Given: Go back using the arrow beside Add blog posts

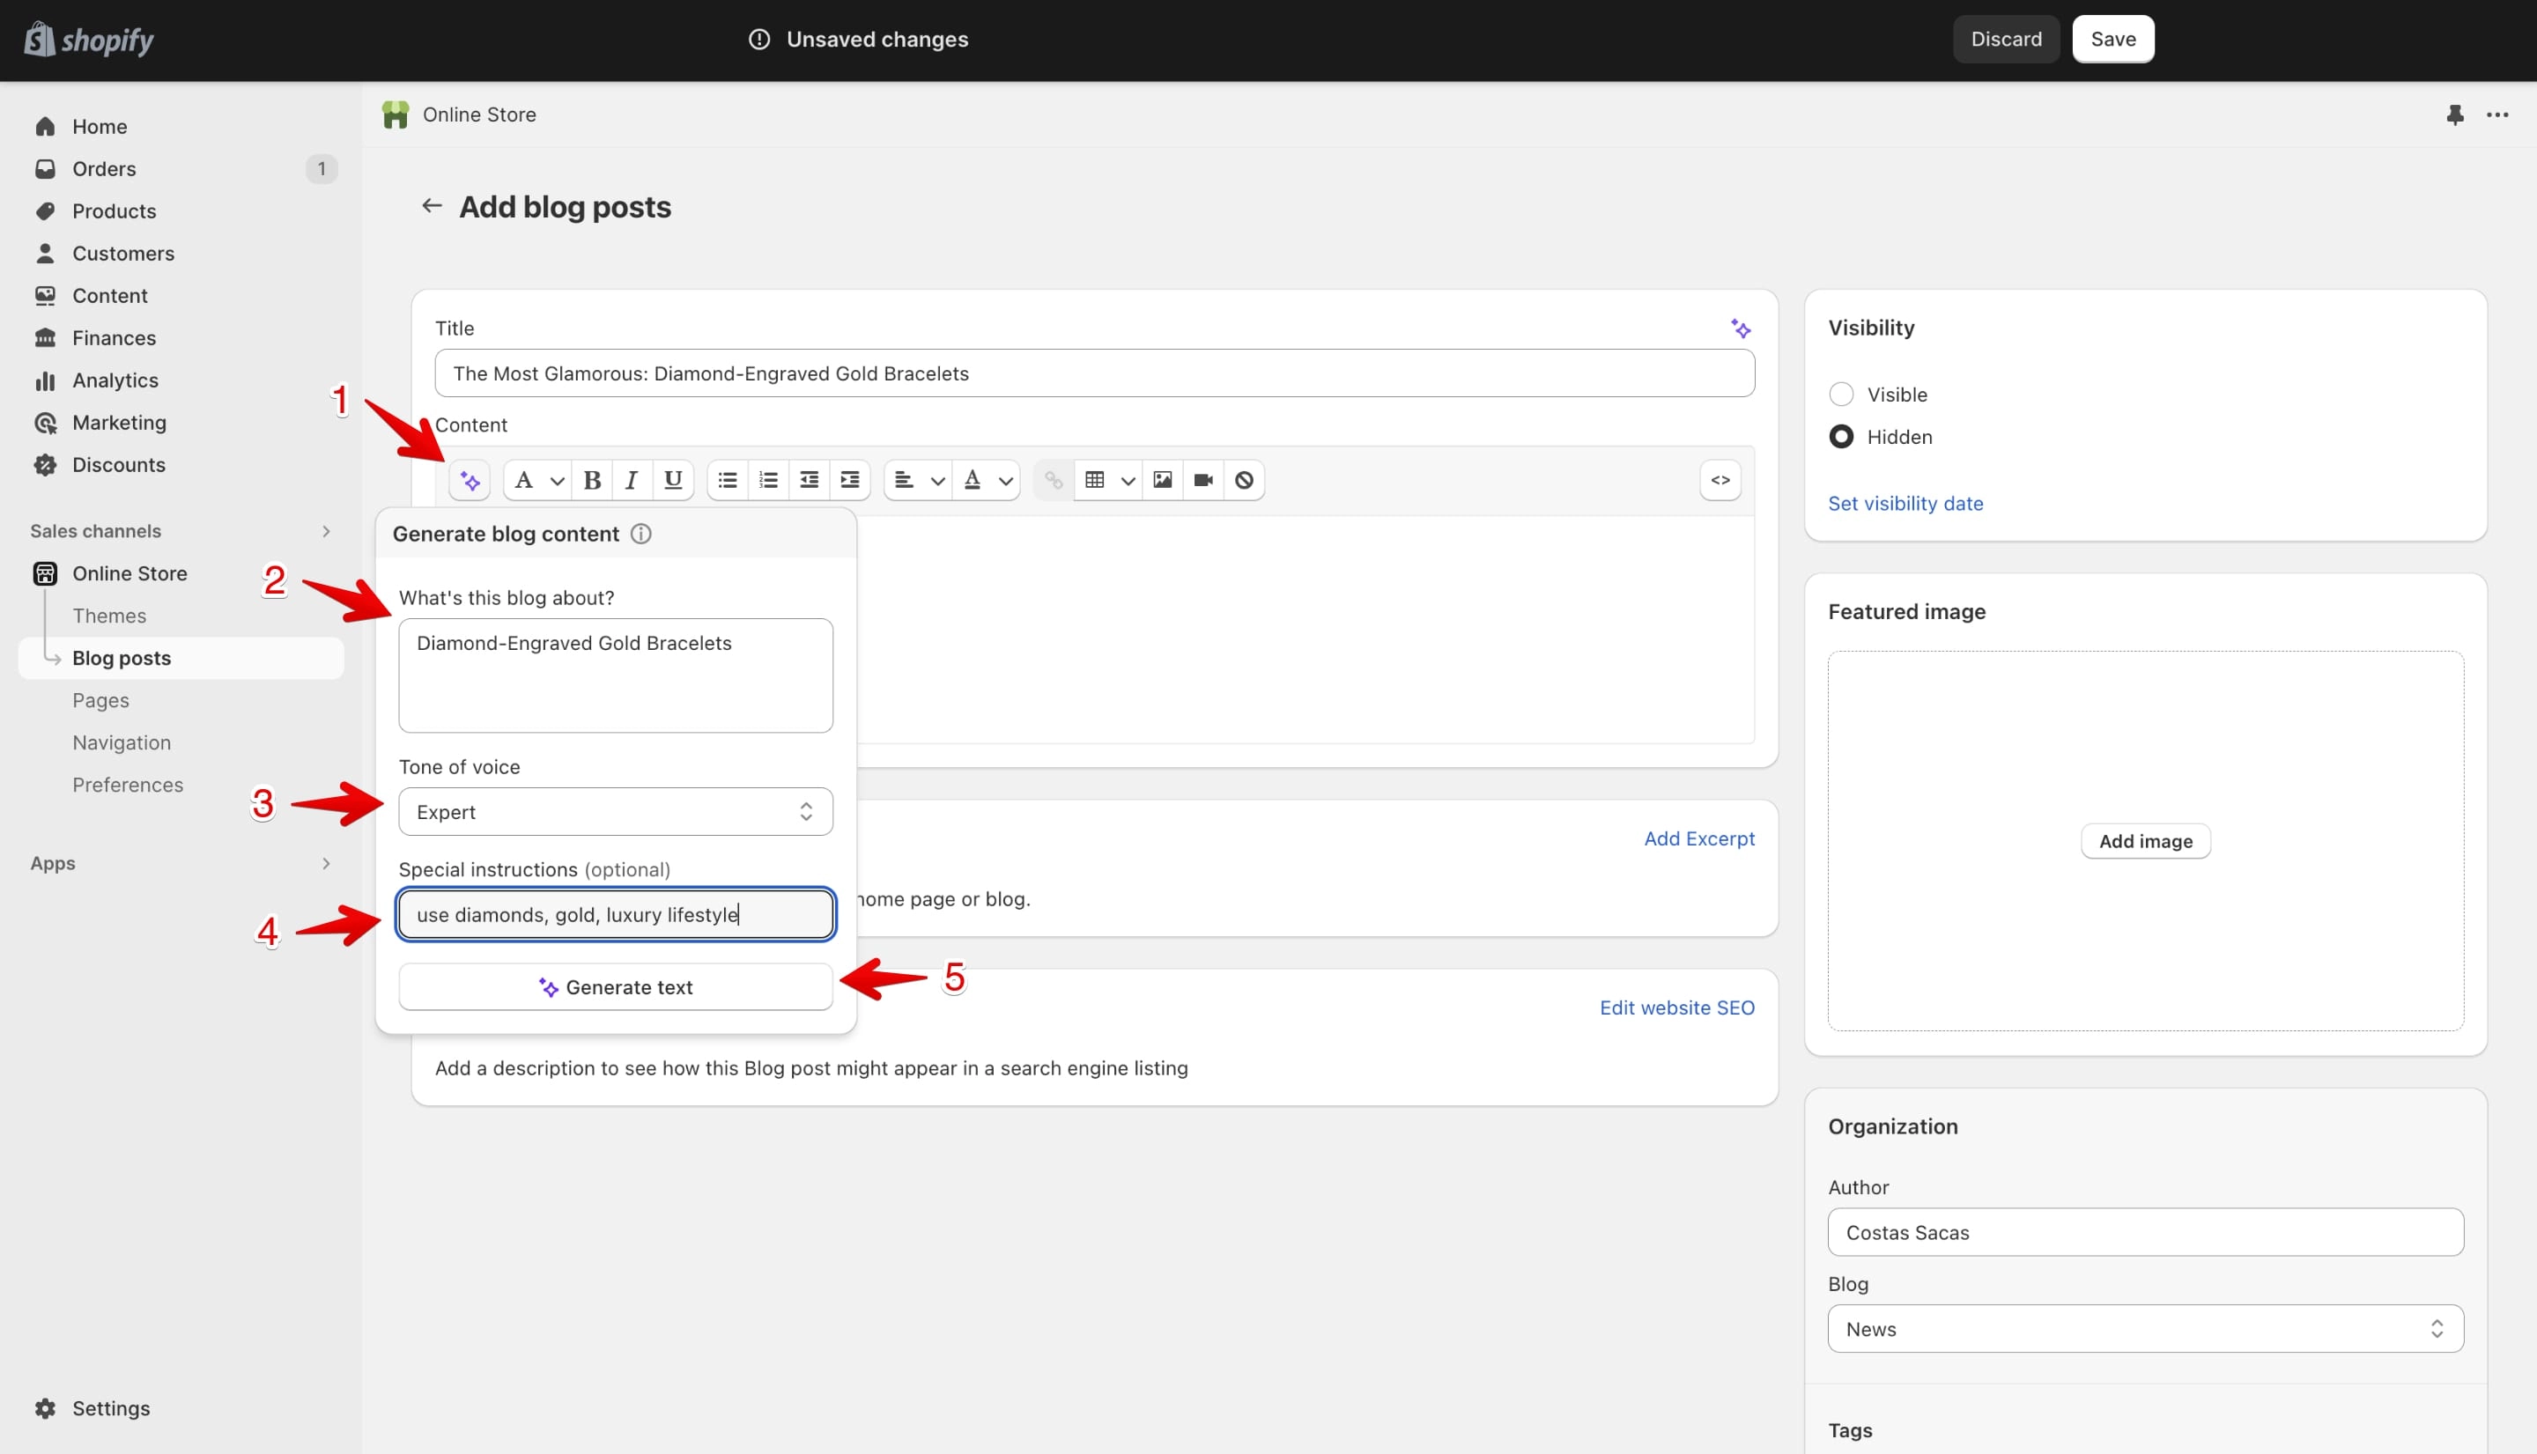Looking at the screenshot, I should tap(432, 206).
